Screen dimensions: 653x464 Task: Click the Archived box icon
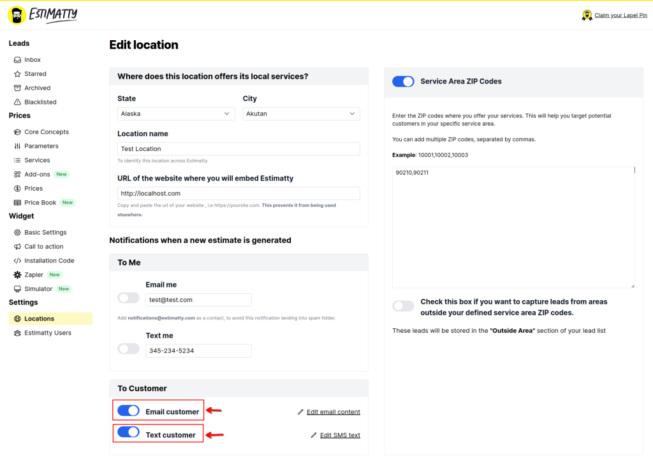[17, 88]
